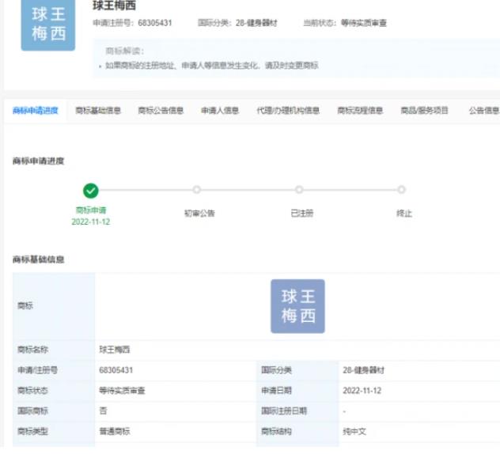
Task: Click the 2022-11-12 date under 商标申请 step
Action: click(x=91, y=222)
